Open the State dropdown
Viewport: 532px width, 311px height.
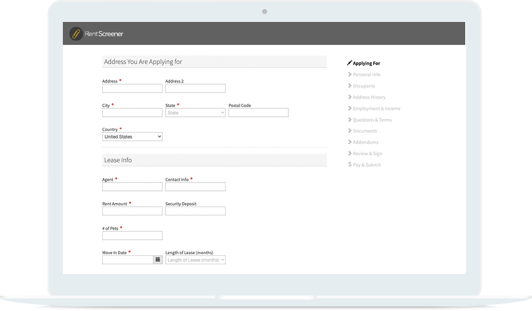(x=195, y=113)
